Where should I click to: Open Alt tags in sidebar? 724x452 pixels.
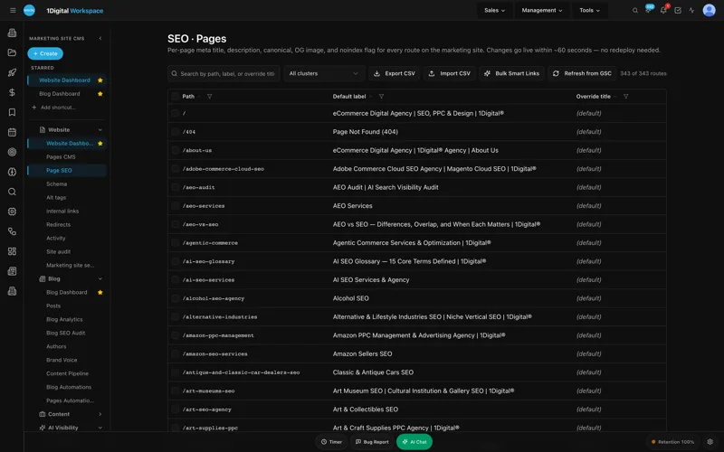[x=56, y=197]
